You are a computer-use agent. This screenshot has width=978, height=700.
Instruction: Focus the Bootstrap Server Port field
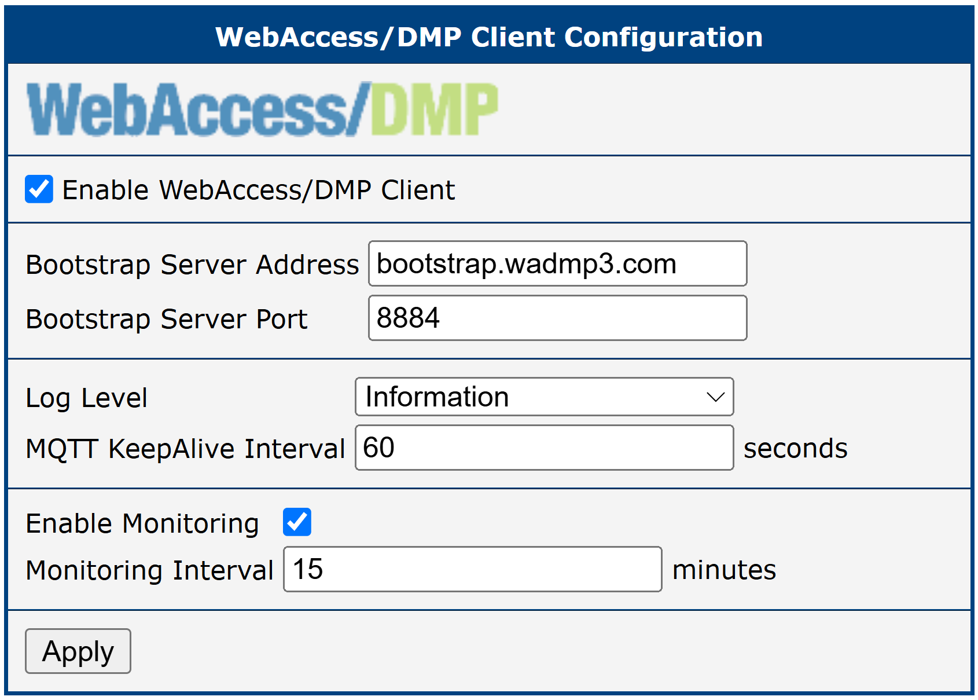558,318
